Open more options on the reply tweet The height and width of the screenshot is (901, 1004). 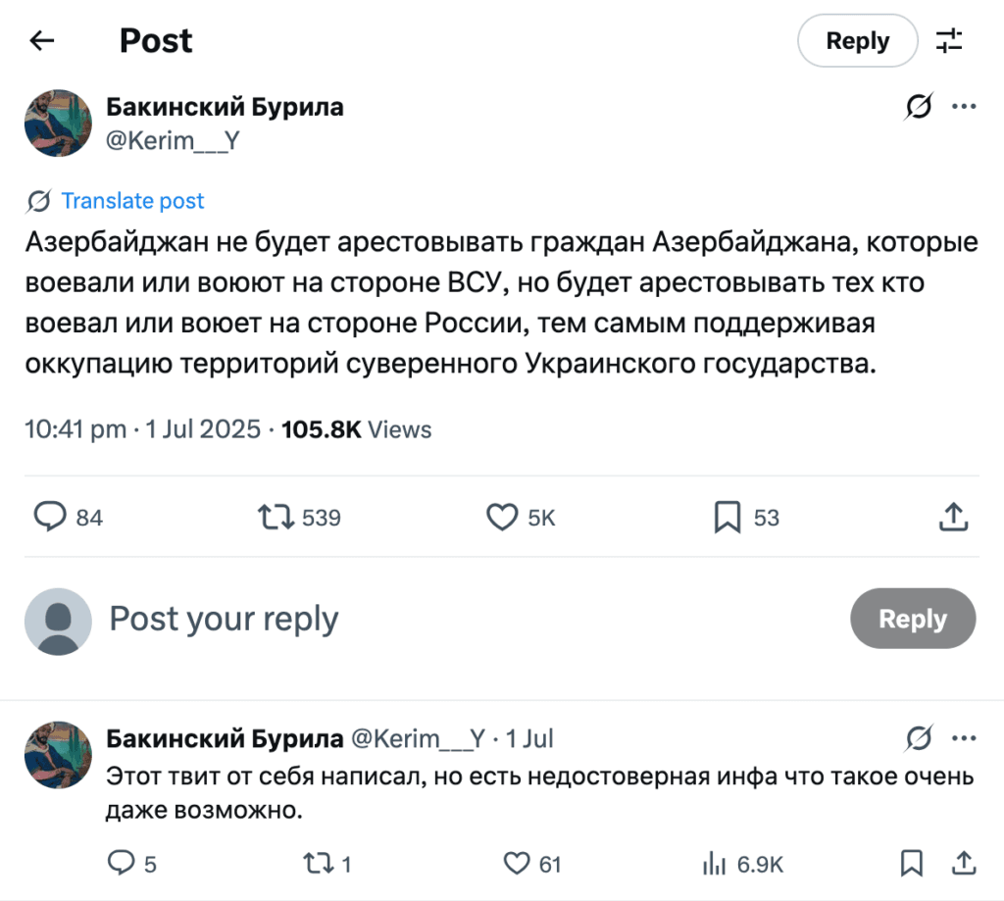pyautogui.click(x=965, y=738)
